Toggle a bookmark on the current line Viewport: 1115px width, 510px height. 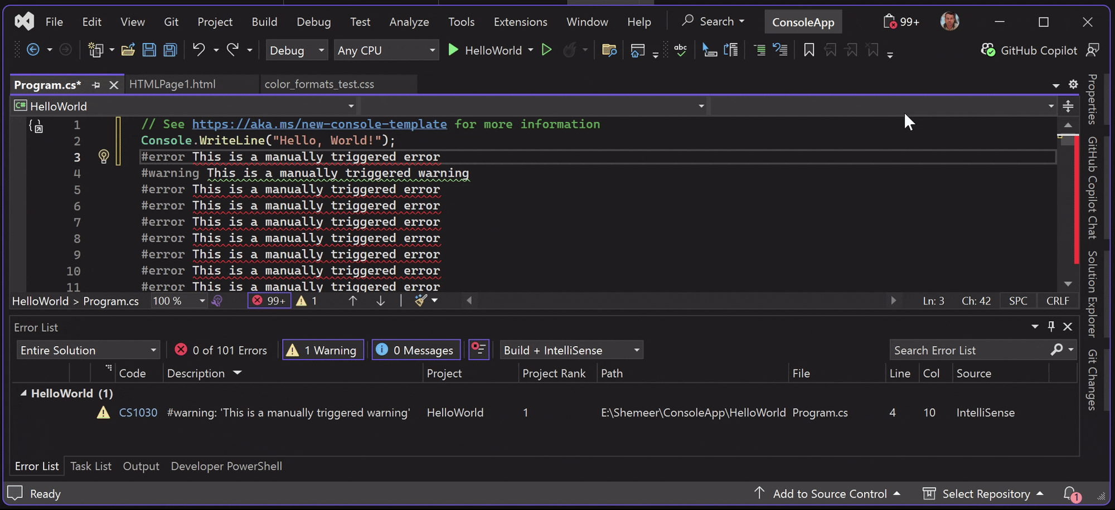pos(808,50)
